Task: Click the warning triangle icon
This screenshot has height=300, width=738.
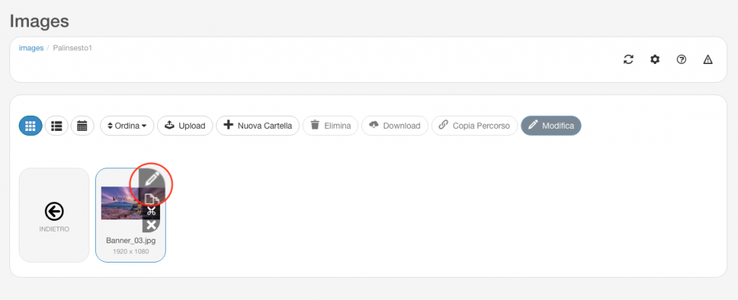Action: click(x=708, y=60)
